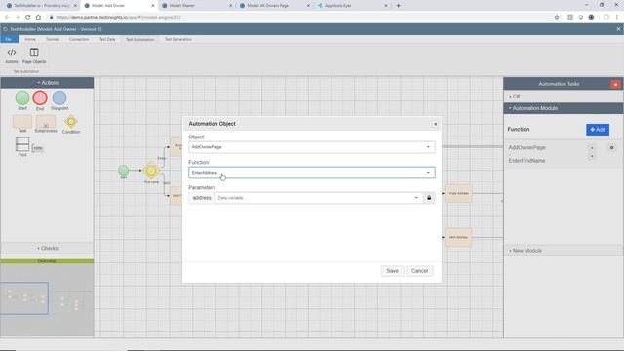Switch to the Format ribbon tab
This screenshot has width=624, height=351.
[x=52, y=39]
